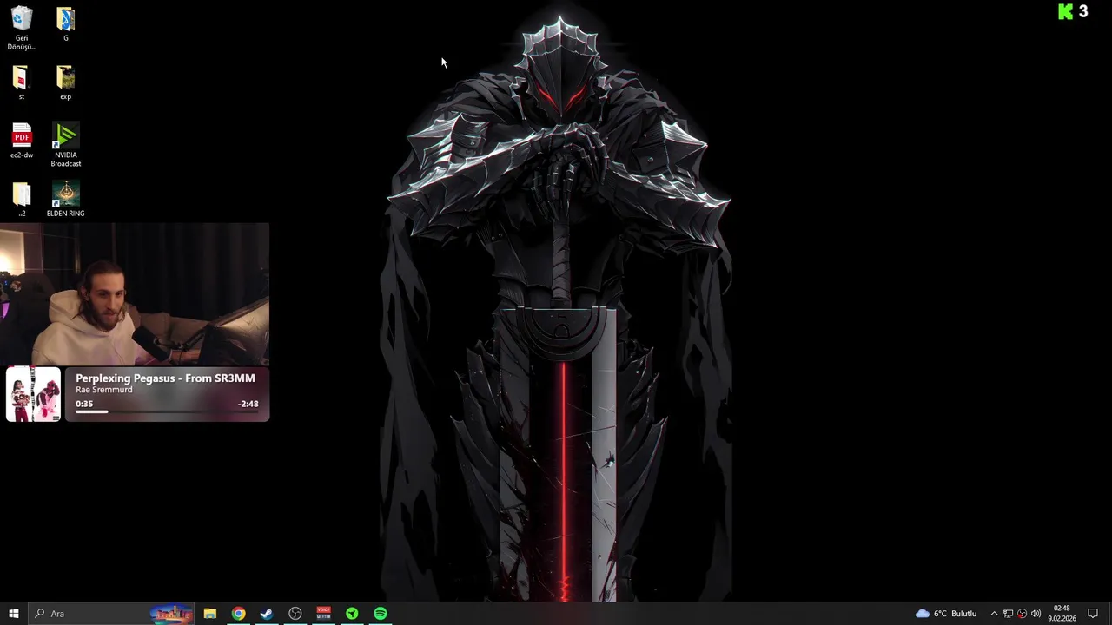Launch ELDEN RING desktop shortcut
The image size is (1112, 625).
(65, 200)
